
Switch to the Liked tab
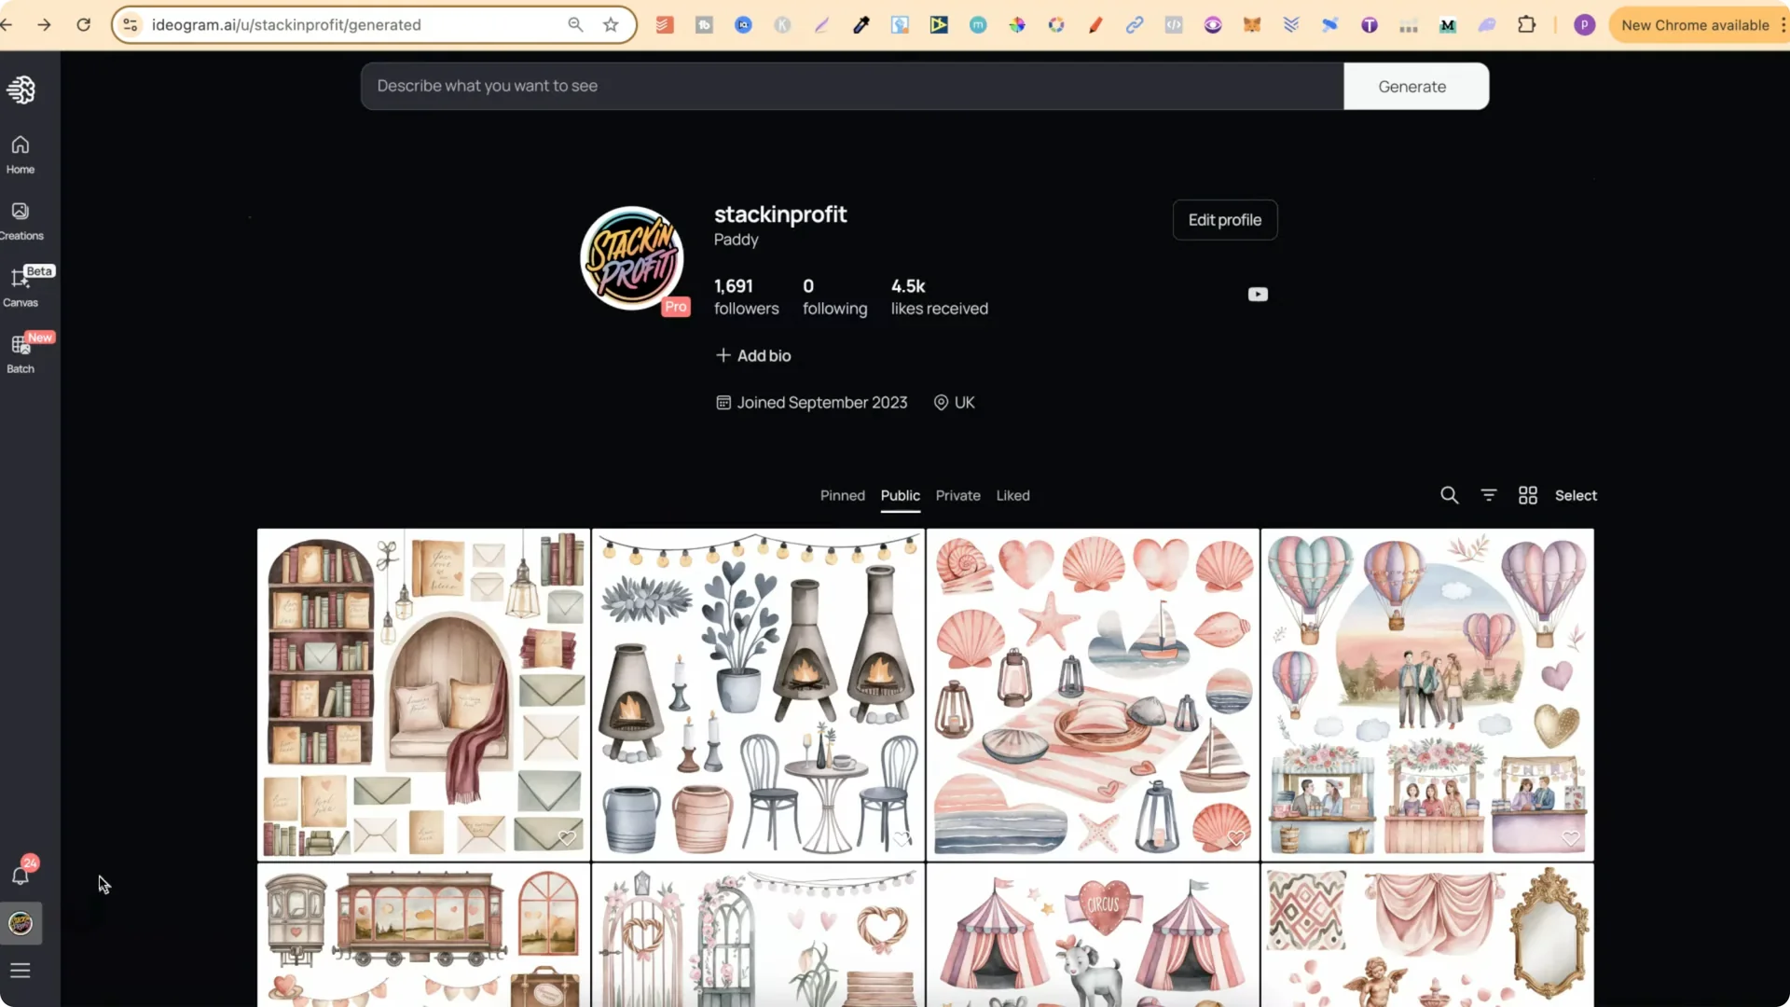coord(1012,495)
